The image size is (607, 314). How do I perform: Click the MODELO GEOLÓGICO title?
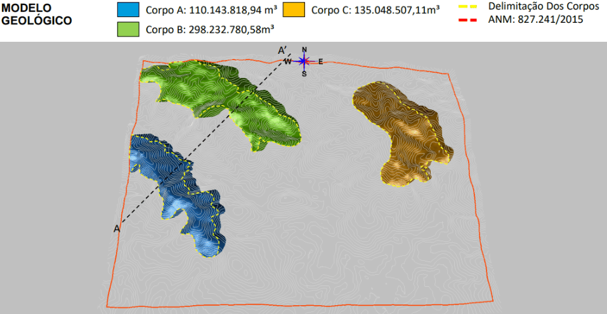click(37, 15)
